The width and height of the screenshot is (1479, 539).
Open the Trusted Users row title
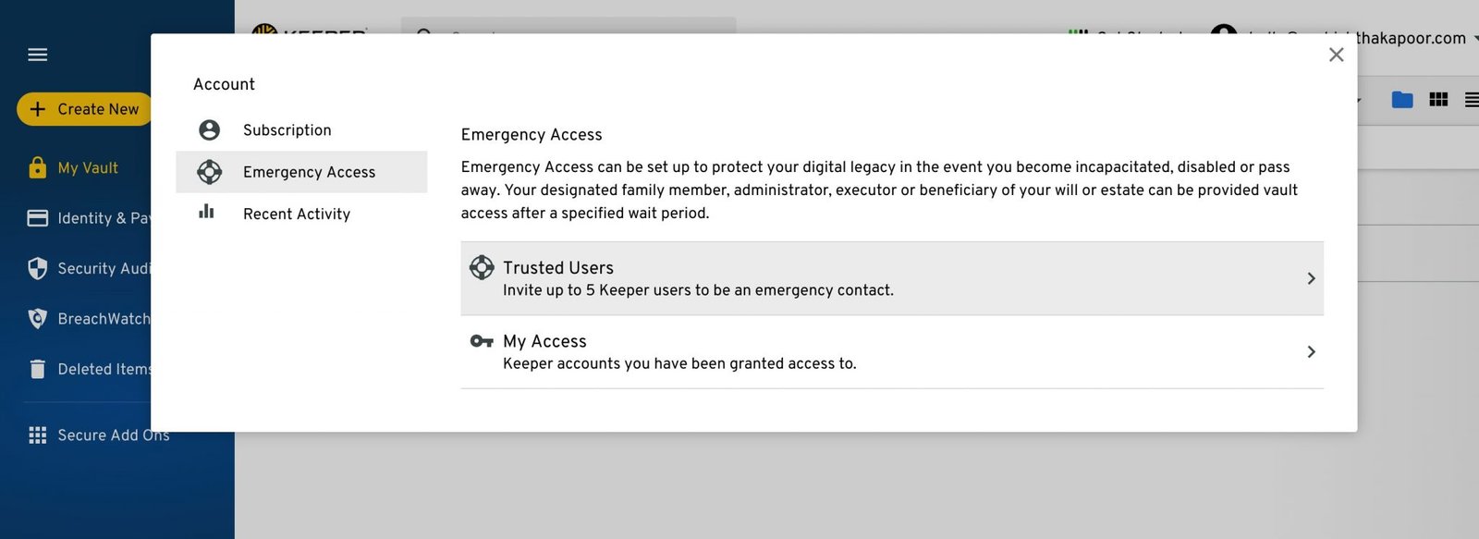(x=558, y=268)
